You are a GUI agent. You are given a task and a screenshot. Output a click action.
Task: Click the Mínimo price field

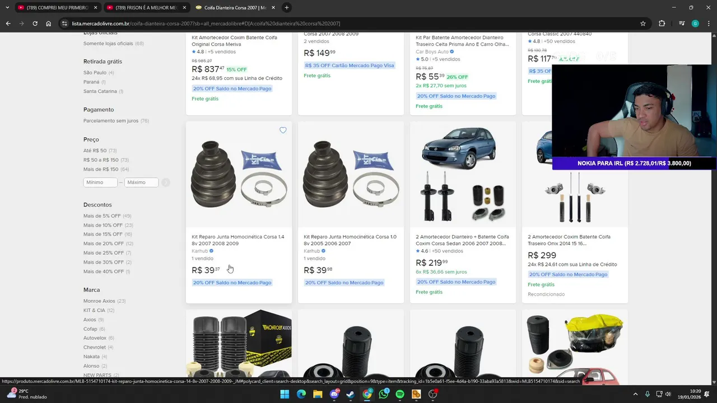tap(100, 182)
